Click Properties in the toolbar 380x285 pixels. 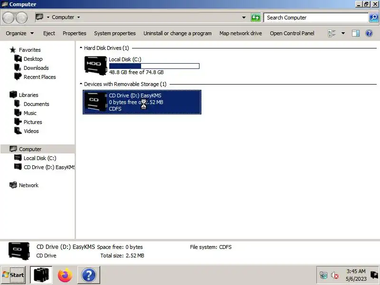click(75, 33)
